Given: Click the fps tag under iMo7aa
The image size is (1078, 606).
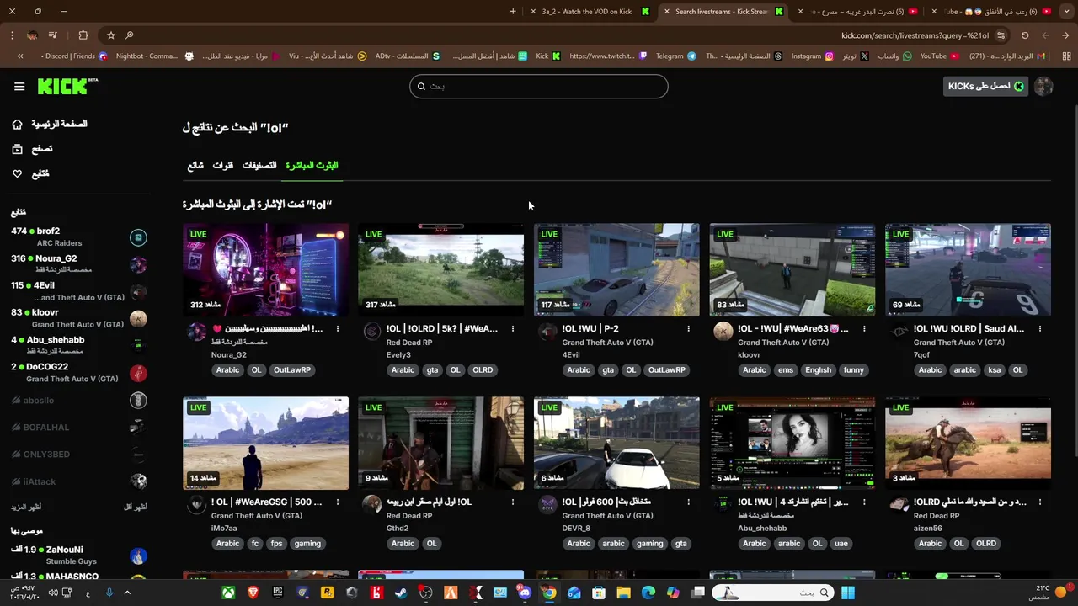Looking at the screenshot, I should coord(276,543).
